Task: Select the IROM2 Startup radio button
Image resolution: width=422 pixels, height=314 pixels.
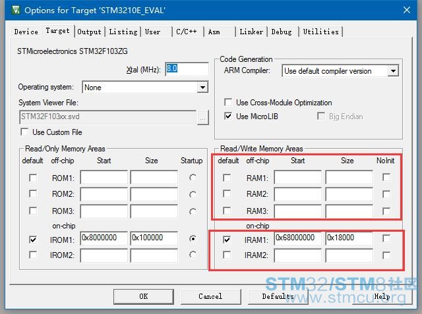Action: coord(193,255)
